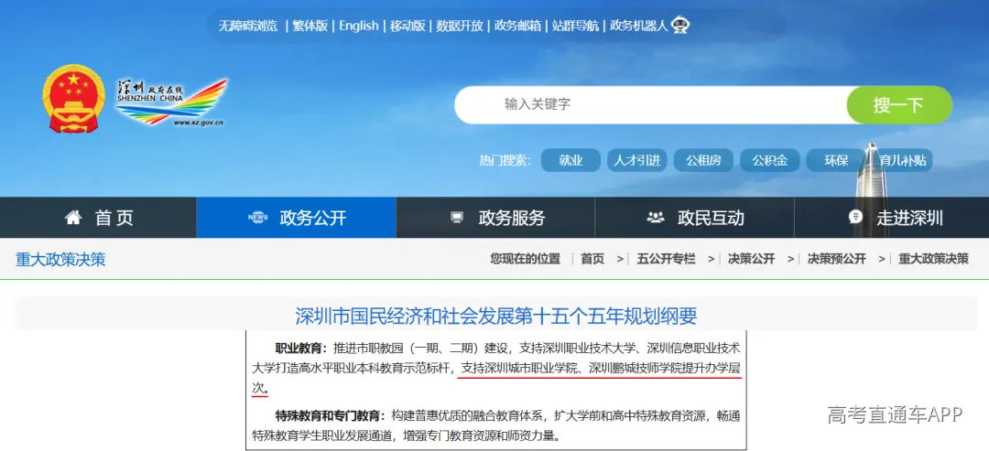Screen dimensions: 989x451
Task: Open the 政务机器人 robot icon
Action: click(680, 26)
